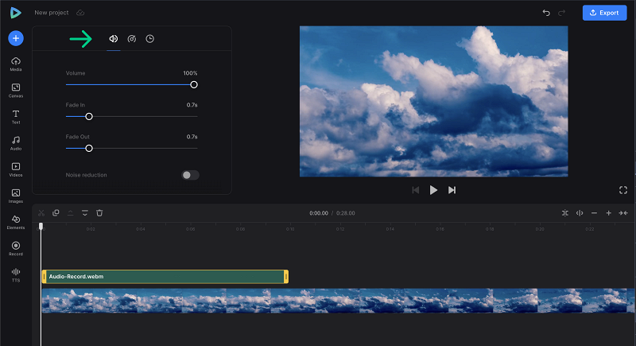Click the Fade In 0.7s value

point(192,105)
